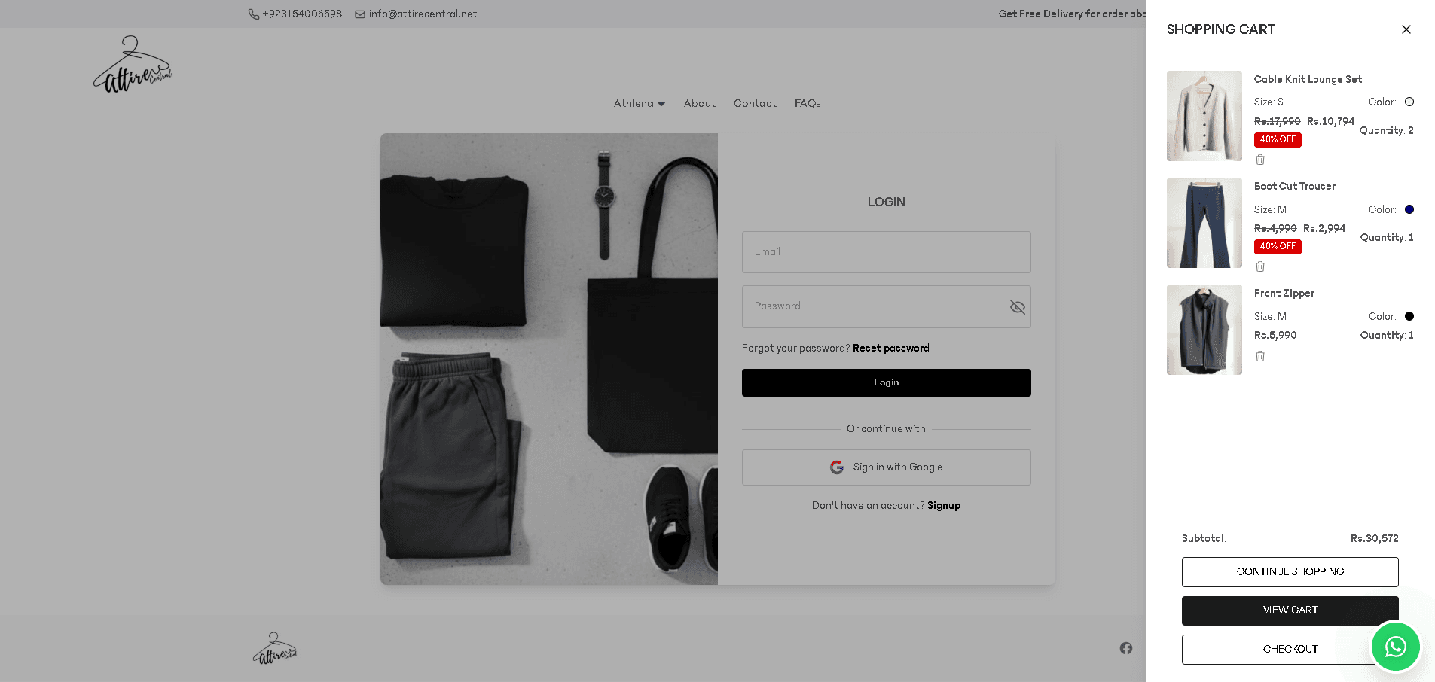
Task: Open Cable Knit Lounge Set thumbnail
Action: (x=1204, y=116)
